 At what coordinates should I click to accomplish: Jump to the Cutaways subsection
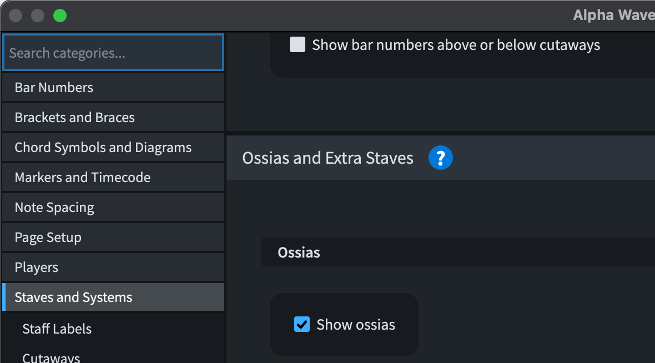coord(52,357)
